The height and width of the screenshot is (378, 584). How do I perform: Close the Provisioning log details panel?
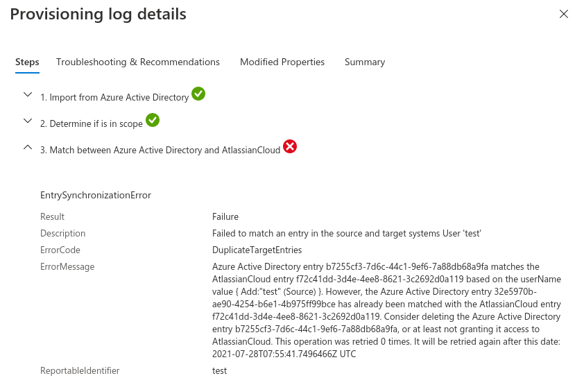[x=564, y=14]
